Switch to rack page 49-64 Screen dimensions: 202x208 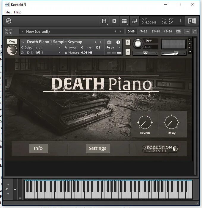click(168, 32)
